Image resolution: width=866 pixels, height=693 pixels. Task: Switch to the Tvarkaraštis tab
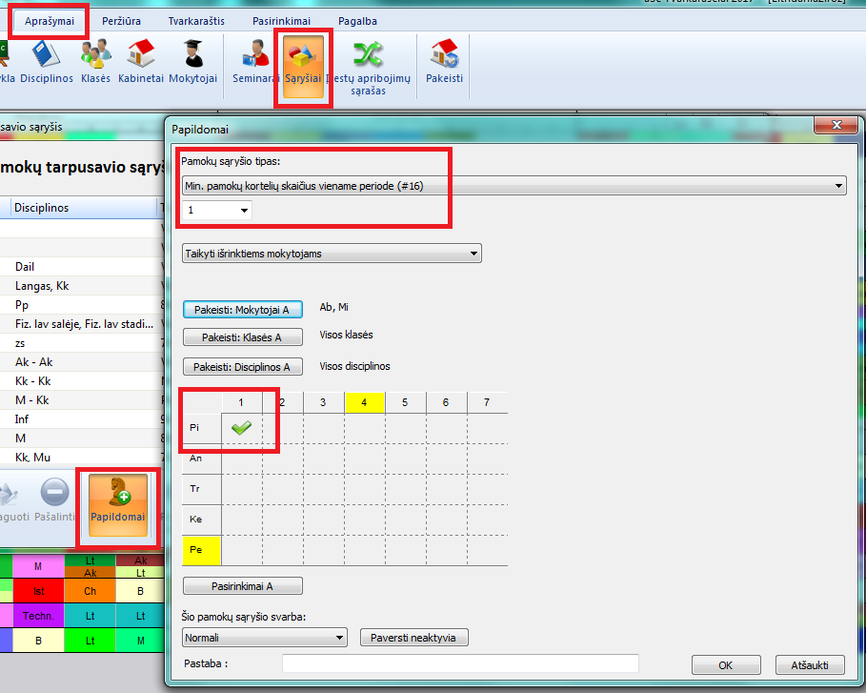tap(196, 21)
